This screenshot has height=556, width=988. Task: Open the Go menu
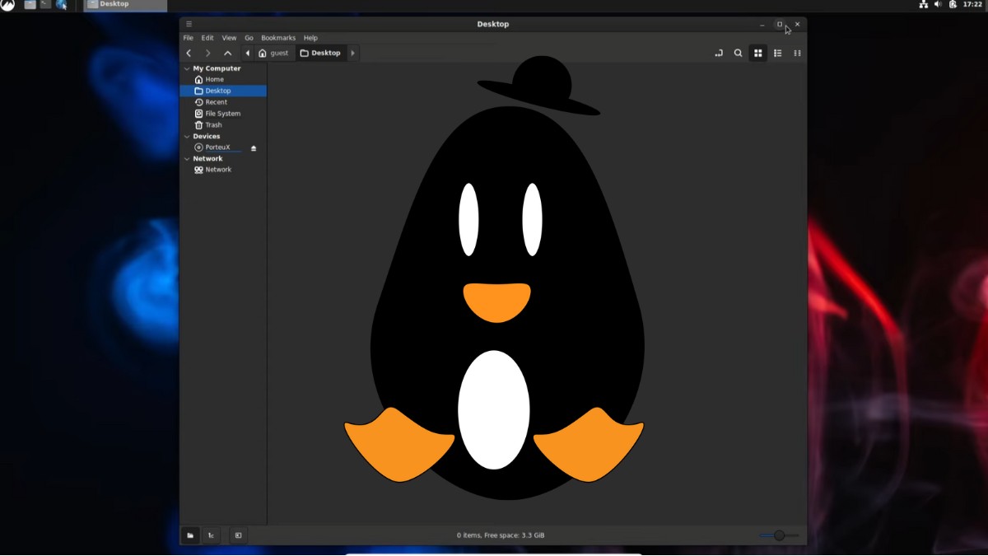249,37
